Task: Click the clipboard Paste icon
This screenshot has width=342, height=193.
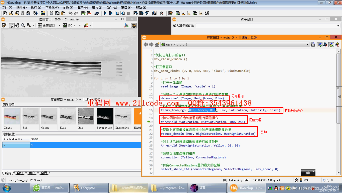Action: click(63, 13)
